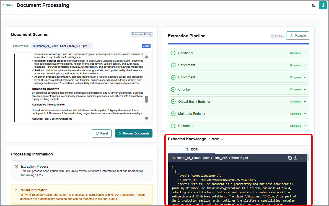Click the Extracted Knowledge heading

click(187, 139)
